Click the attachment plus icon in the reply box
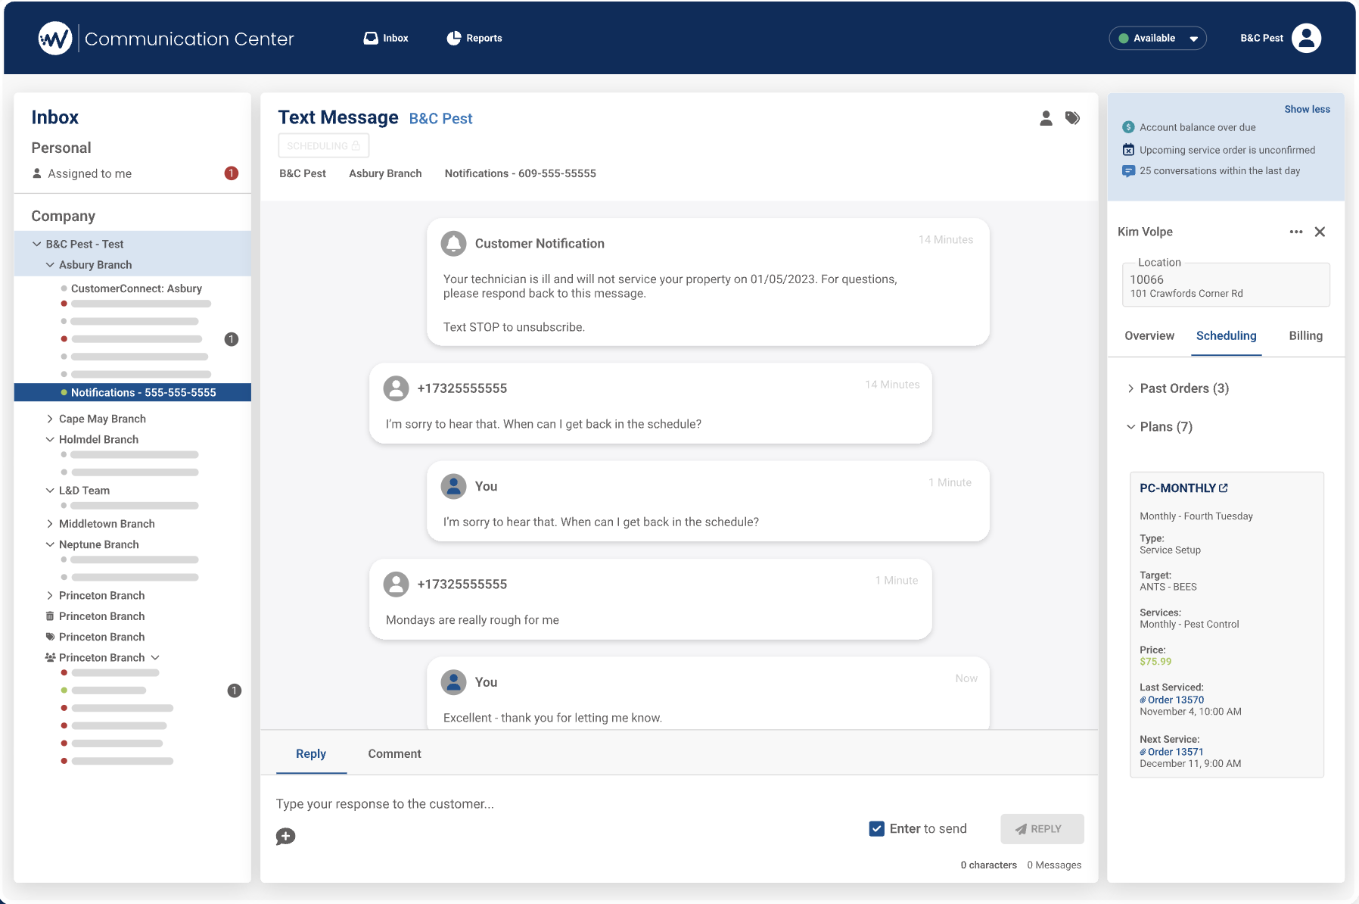 click(x=285, y=837)
